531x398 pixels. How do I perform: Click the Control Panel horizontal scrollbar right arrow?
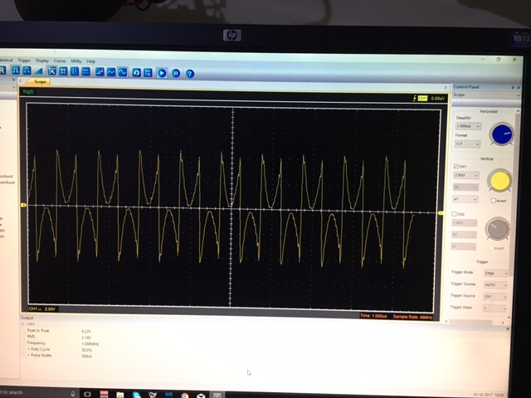tap(503, 323)
